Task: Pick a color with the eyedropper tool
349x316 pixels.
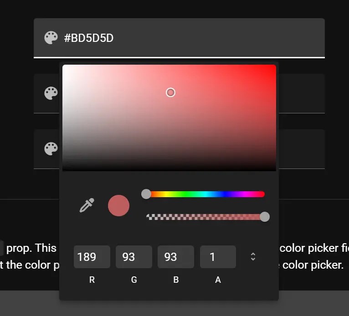Action: [x=87, y=205]
